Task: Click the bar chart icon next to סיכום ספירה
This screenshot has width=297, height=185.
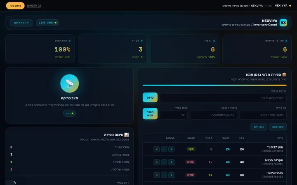Action: pyautogui.click(x=127, y=134)
